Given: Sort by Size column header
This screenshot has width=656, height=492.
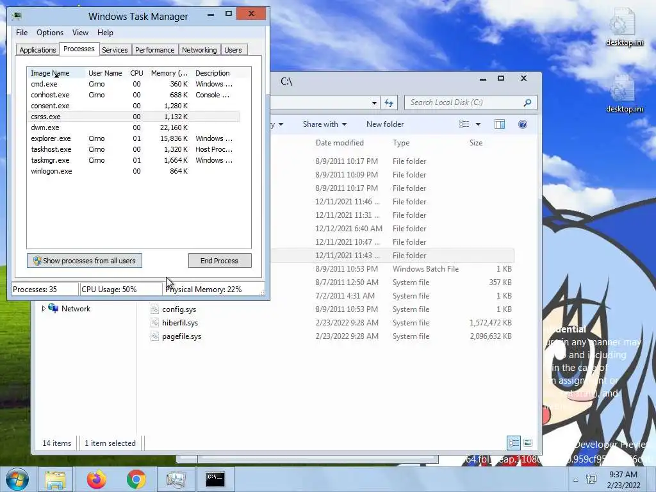Looking at the screenshot, I should click(476, 143).
